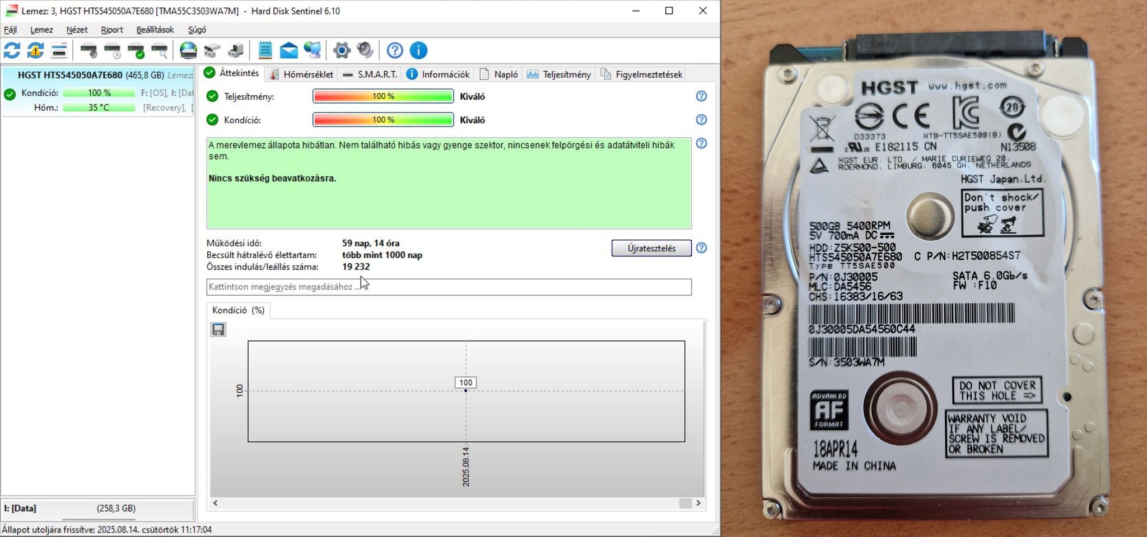This screenshot has width=1147, height=537.
Task: Open the Teljesítmény tab
Action: (559, 74)
